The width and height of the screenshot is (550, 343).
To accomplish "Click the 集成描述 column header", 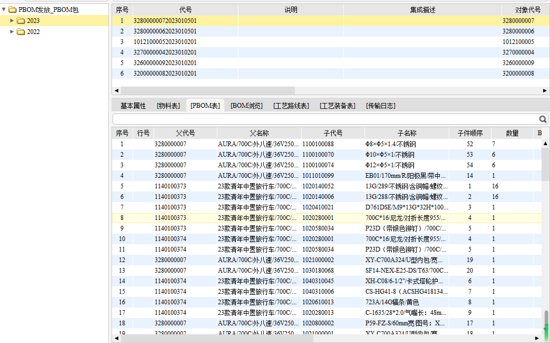I will coord(422,10).
